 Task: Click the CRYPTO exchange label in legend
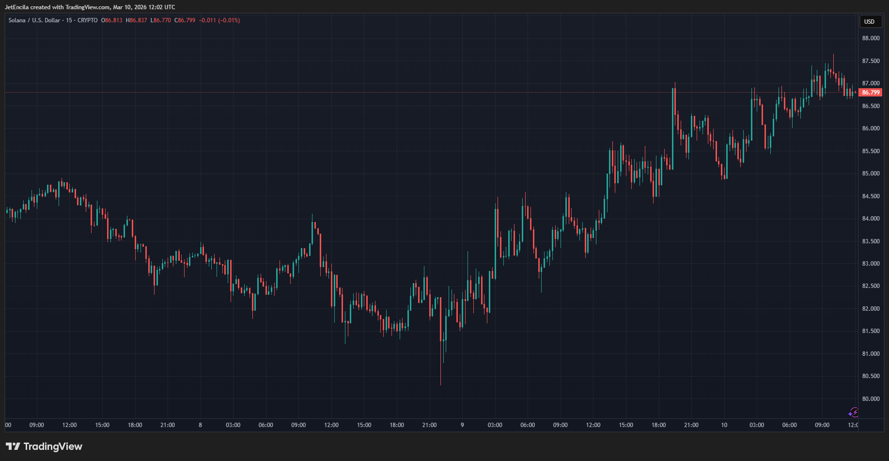(x=87, y=20)
